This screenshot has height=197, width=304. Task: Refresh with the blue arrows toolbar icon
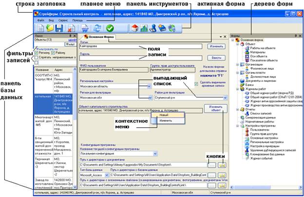pyautogui.click(x=97, y=29)
